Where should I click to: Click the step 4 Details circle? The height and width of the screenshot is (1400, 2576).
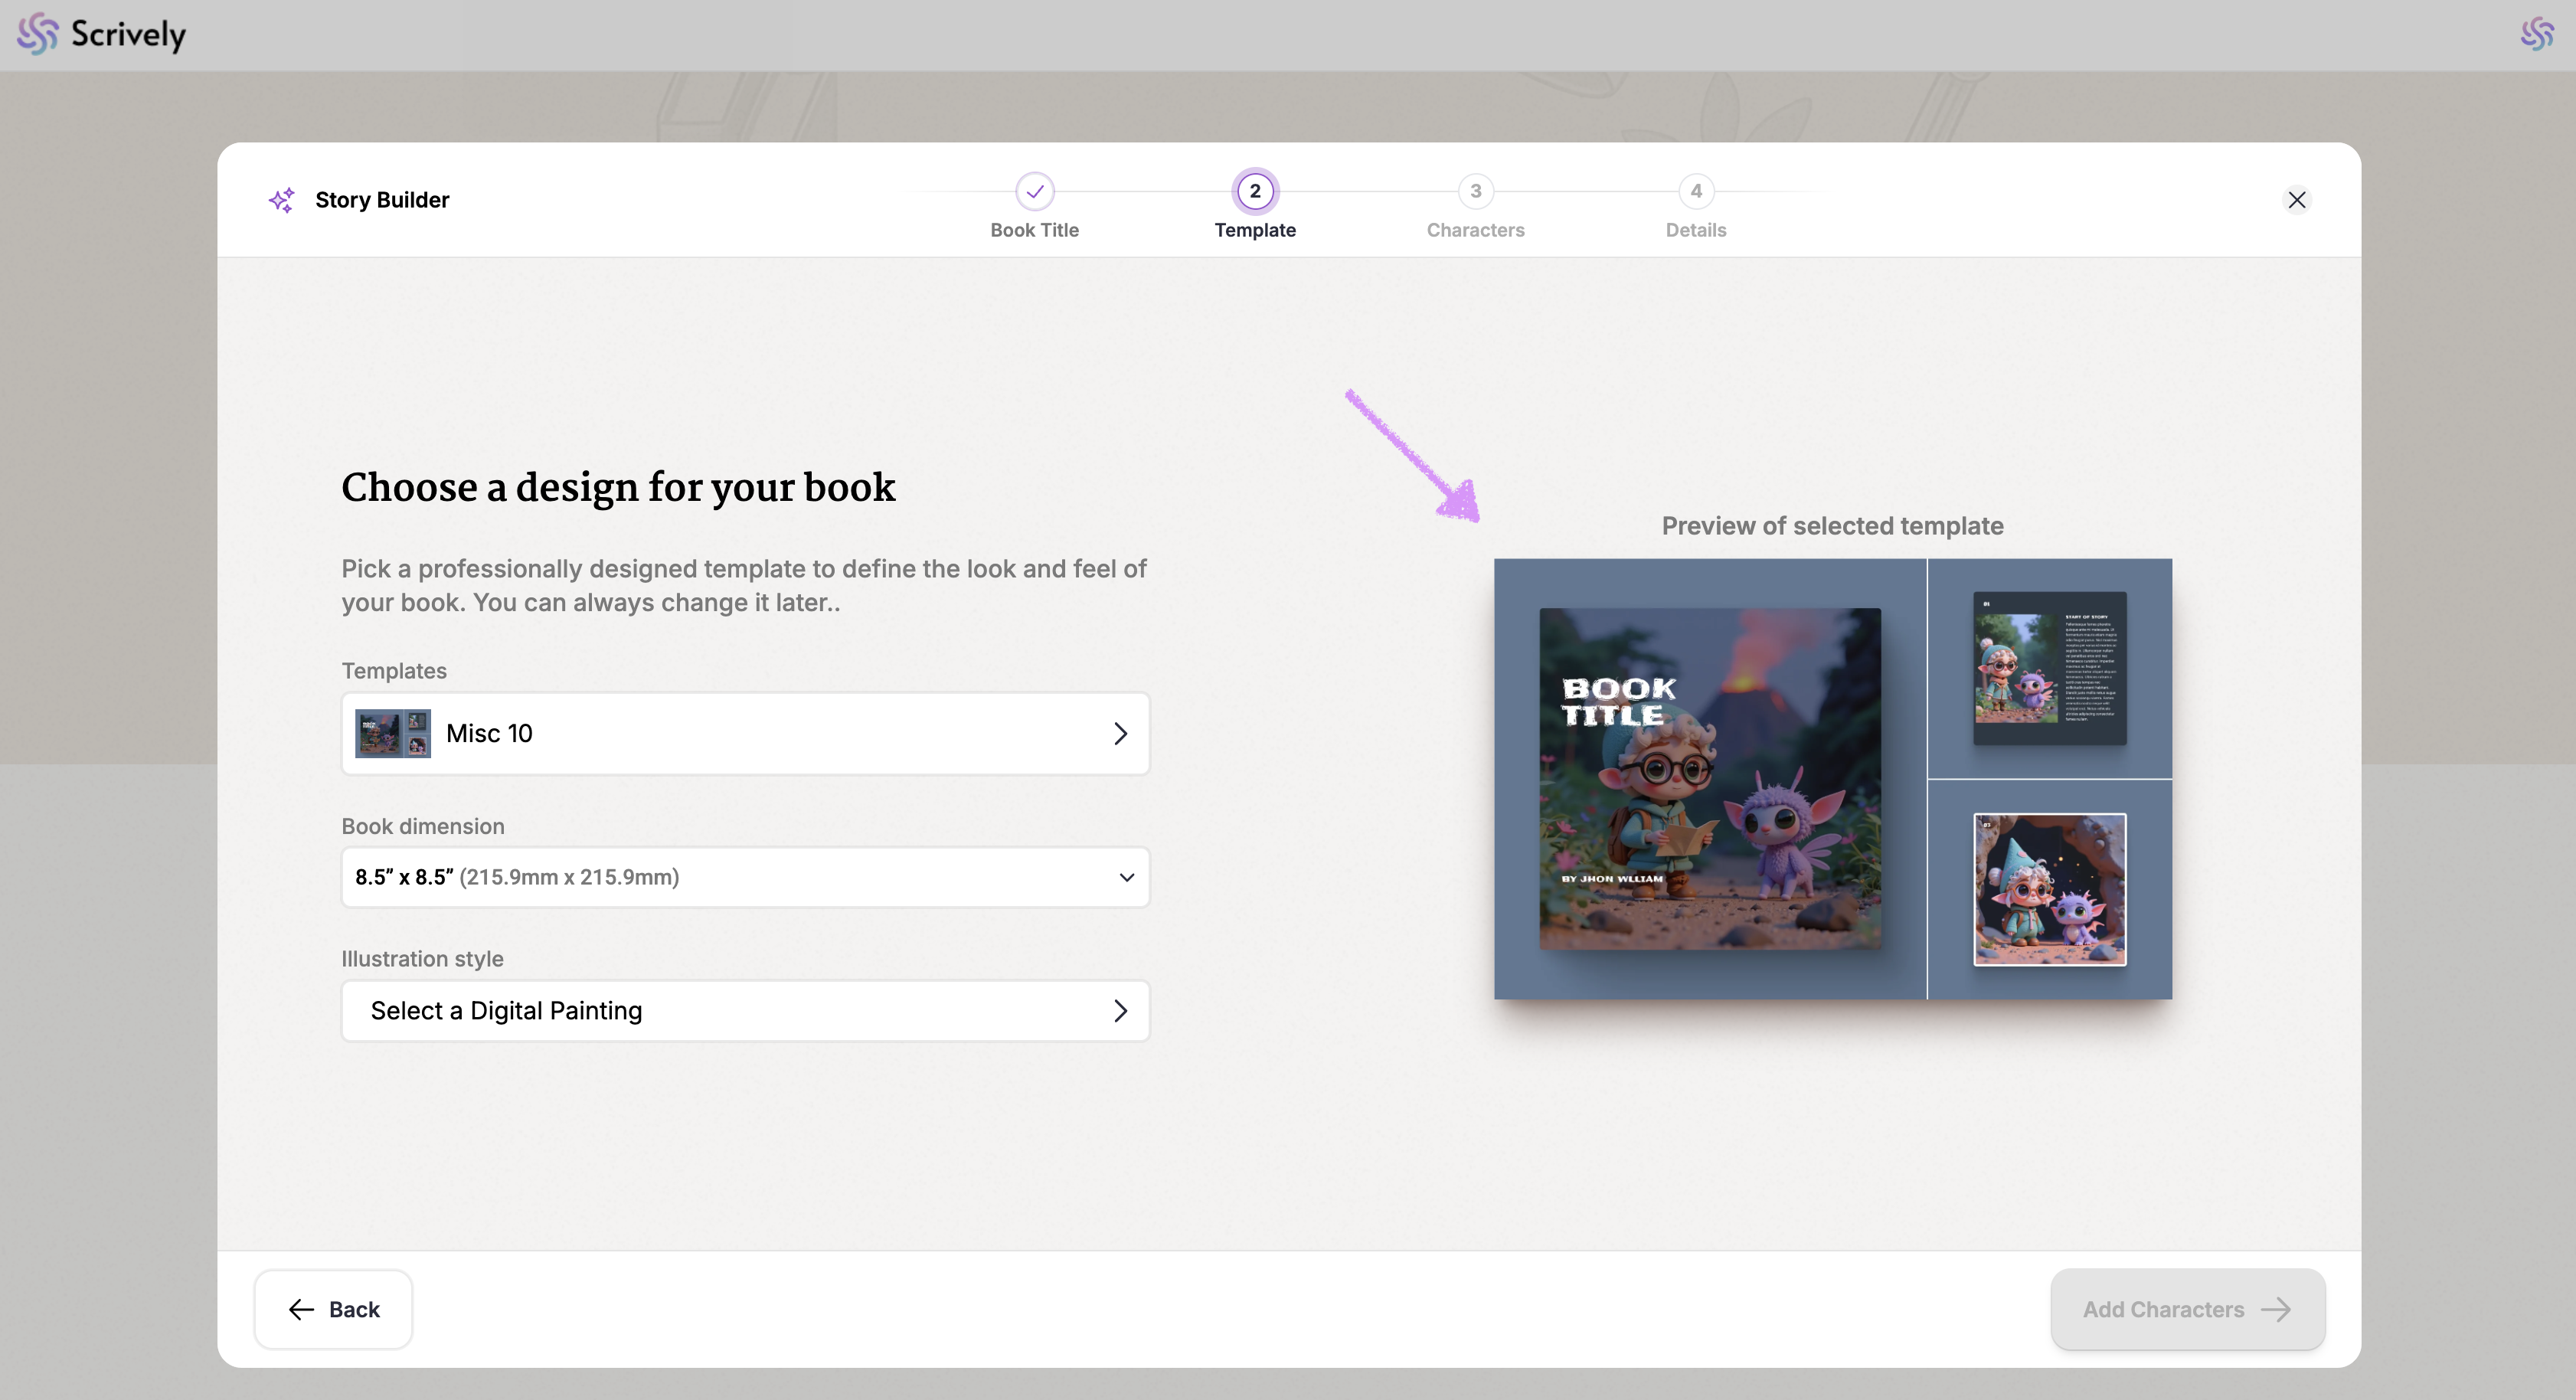point(1695,191)
